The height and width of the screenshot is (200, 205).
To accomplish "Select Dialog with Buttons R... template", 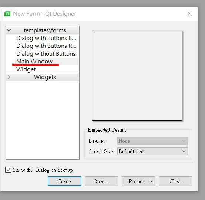I will coord(46,46).
